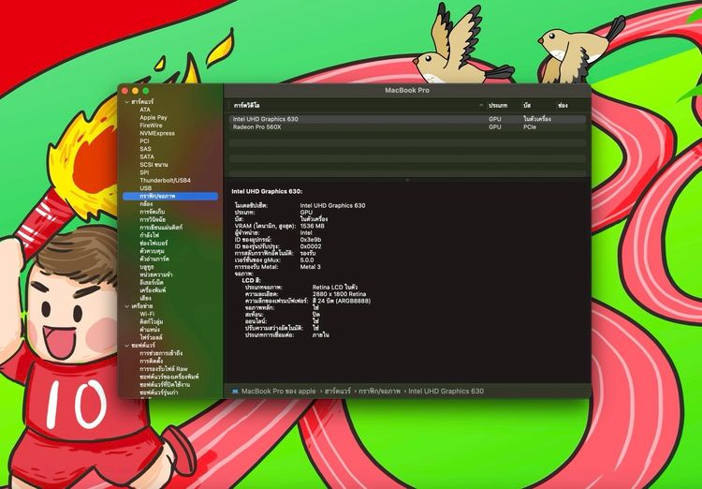The width and height of the screenshot is (702, 489).
Task: Click the MacBook Pro computer icon in path bar
Action: tap(235, 391)
